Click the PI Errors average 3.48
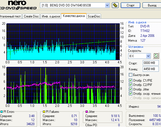161x127 pixels. point(32,116)
